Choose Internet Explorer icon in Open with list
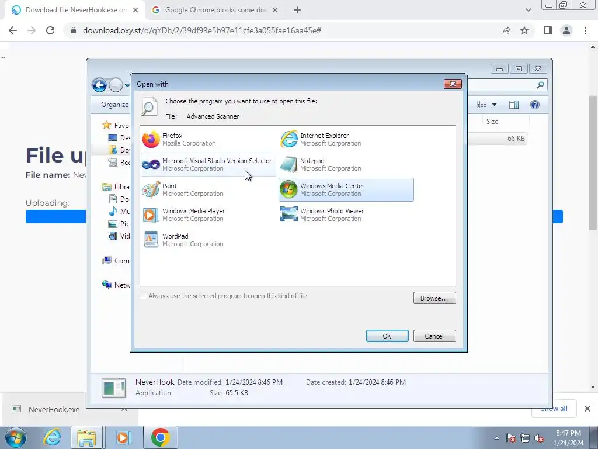This screenshot has height=449, width=598. (x=288, y=139)
